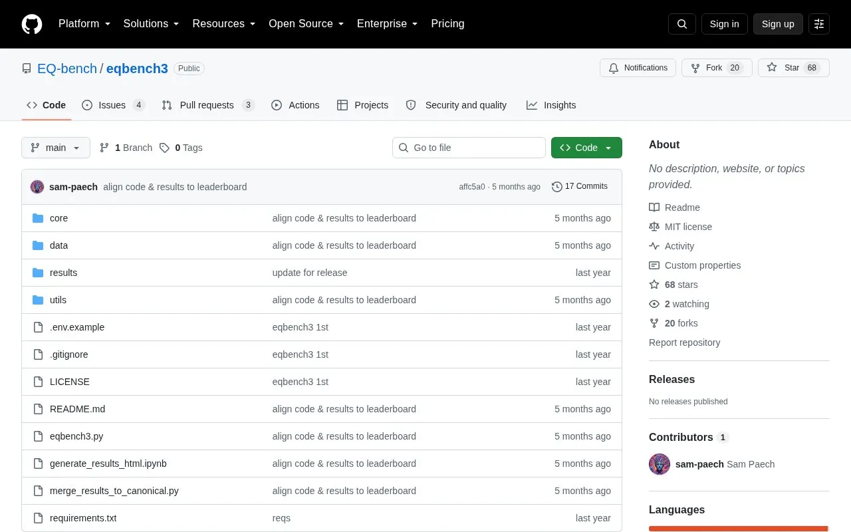Expand the Platform menu

click(84, 24)
